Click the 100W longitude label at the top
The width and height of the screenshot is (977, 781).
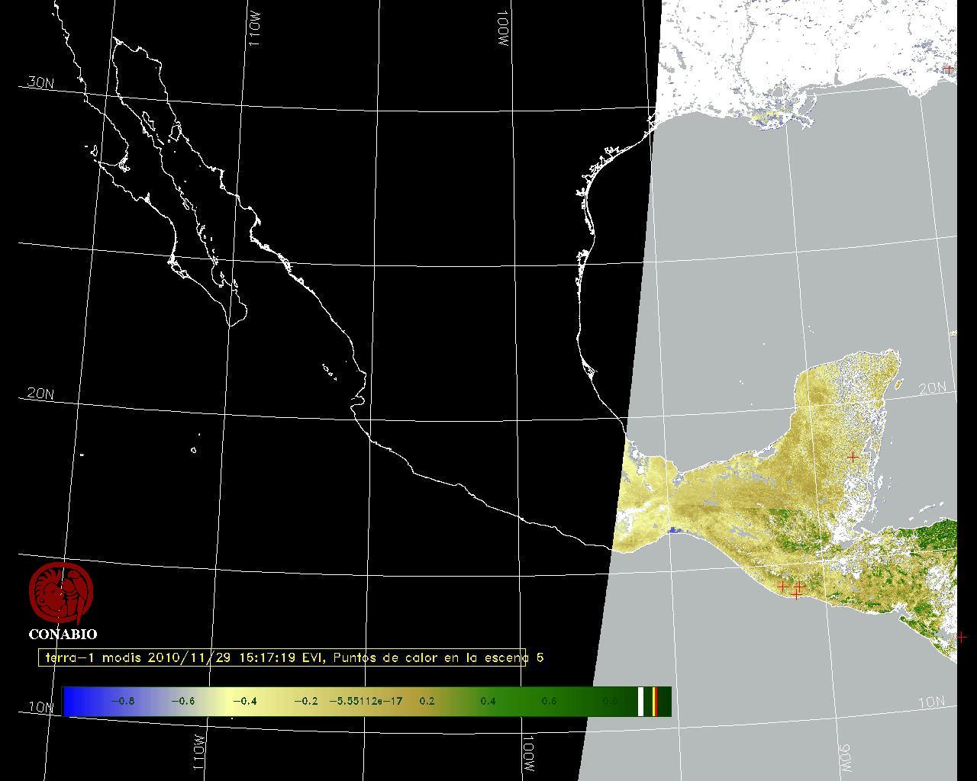[x=502, y=29]
